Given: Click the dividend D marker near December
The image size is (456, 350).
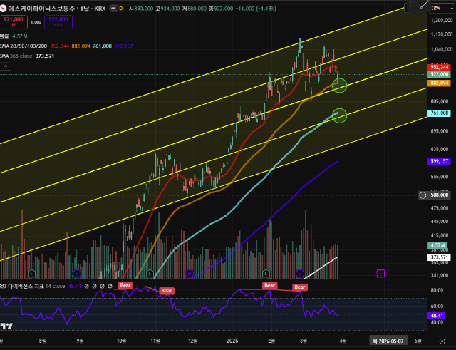Looking at the screenshot, I should [190, 274].
